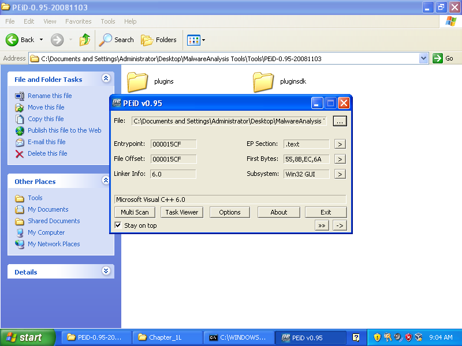Click the Rename this file link

[x=50, y=96]
